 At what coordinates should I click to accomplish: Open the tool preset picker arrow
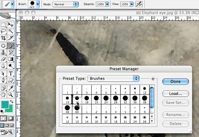tap(12, 4)
